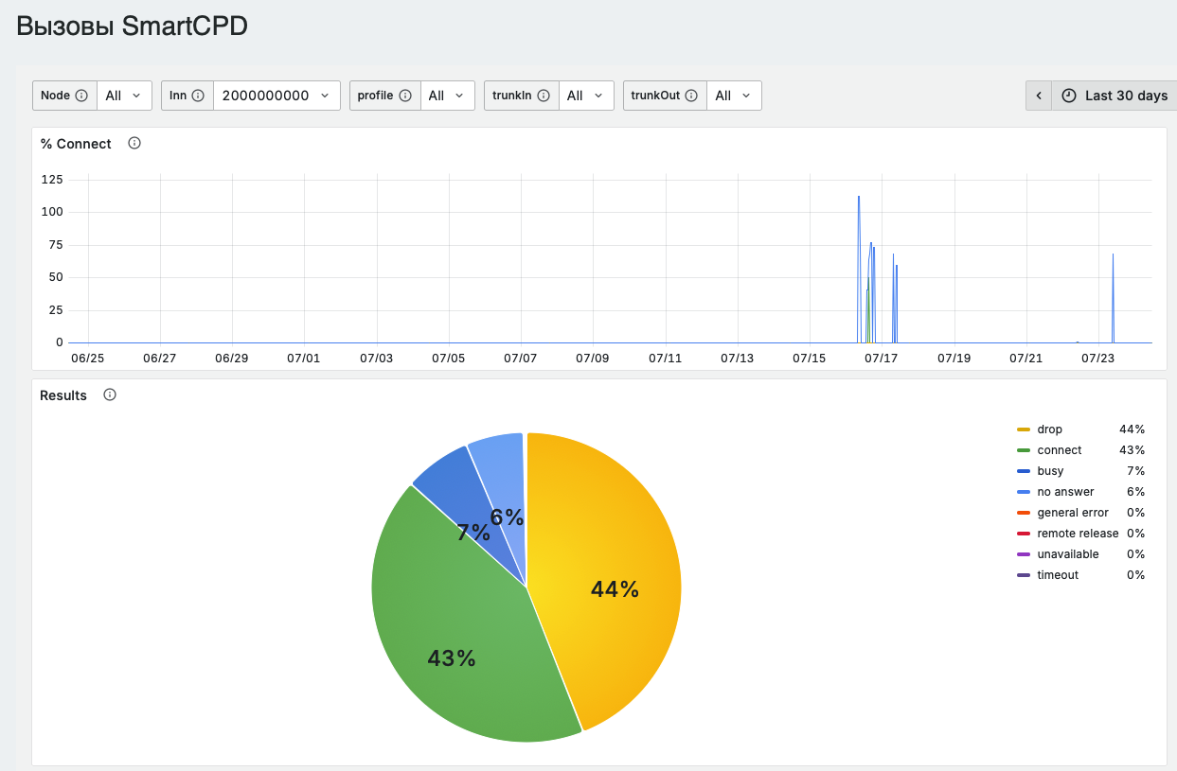Open the trunkIn variable dropdown
The width and height of the screenshot is (1177, 771).
(586, 96)
